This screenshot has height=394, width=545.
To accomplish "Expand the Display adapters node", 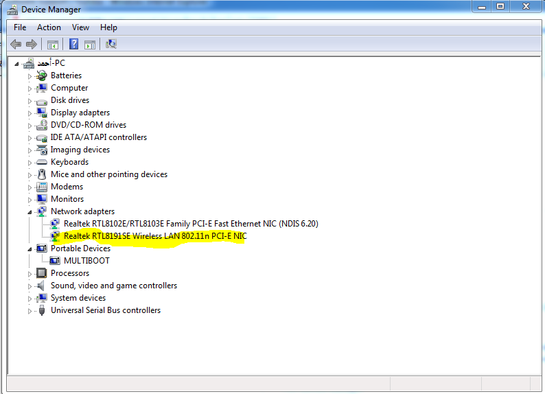I will pyautogui.click(x=30, y=113).
